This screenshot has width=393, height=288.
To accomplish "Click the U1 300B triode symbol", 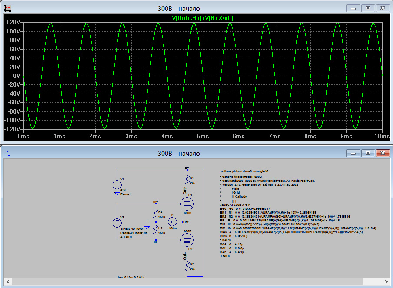I will 187,203.
